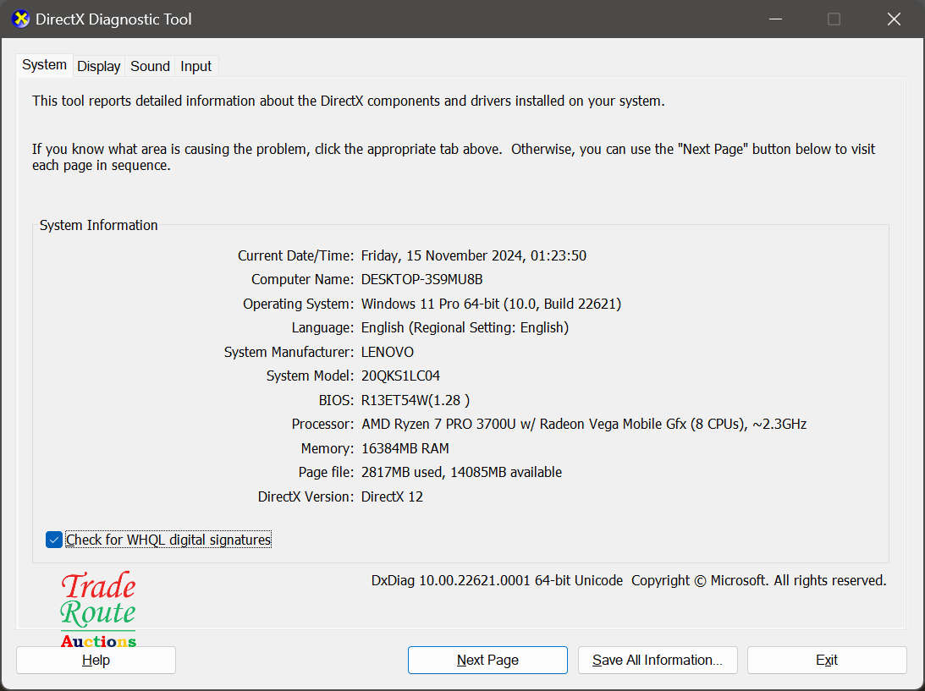Click the System Information group heading
This screenshot has height=691, width=925.
(x=98, y=225)
